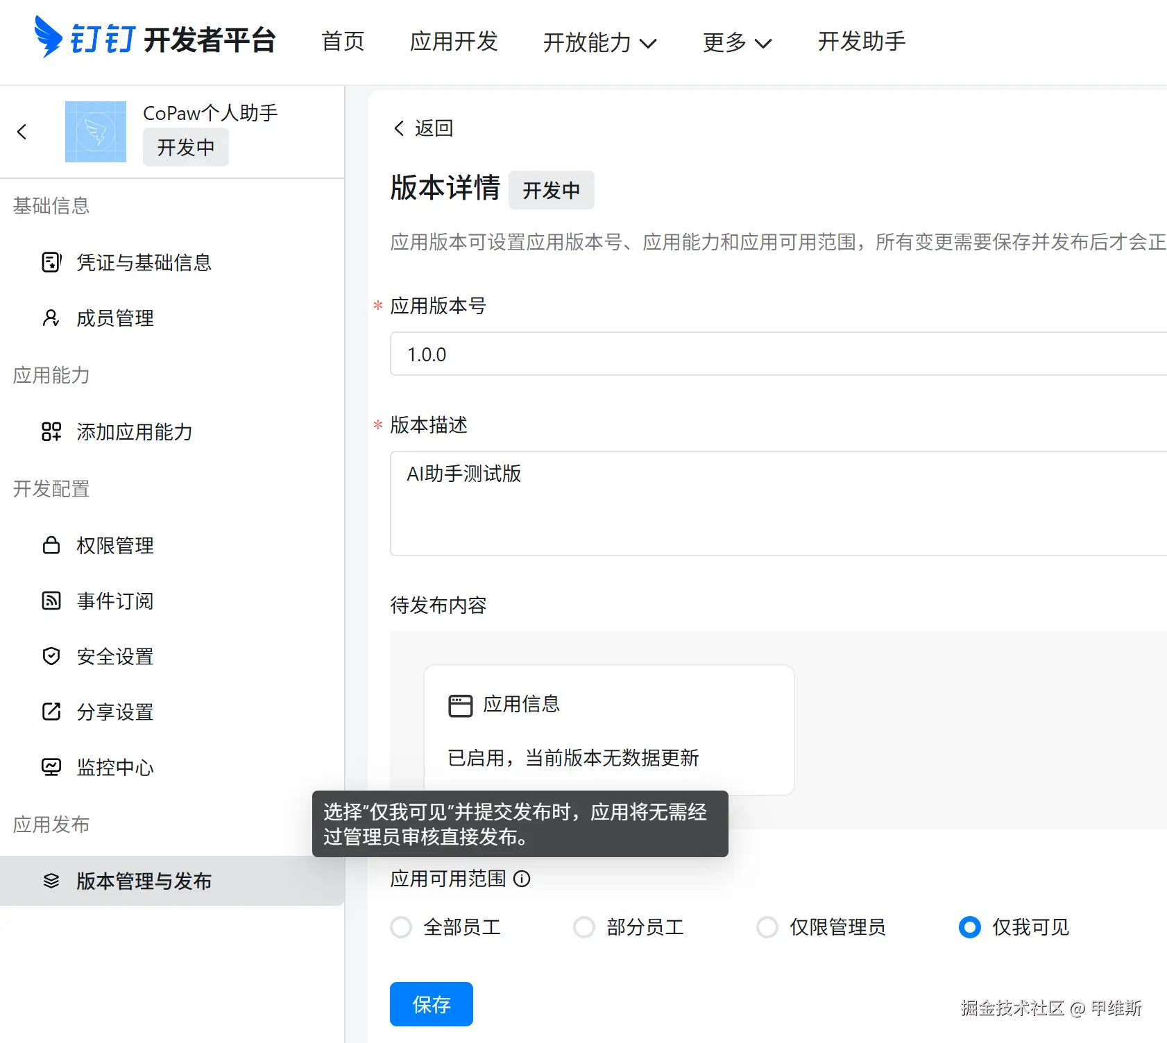Click the DingTalk logo icon
Viewport: 1167px width, 1043px height.
[49, 37]
